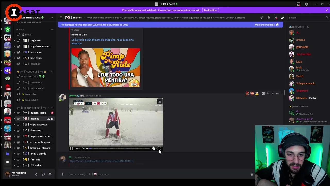Open the purple W server icon
Image resolution: width=330 pixels, height=186 pixels.
[7, 70]
